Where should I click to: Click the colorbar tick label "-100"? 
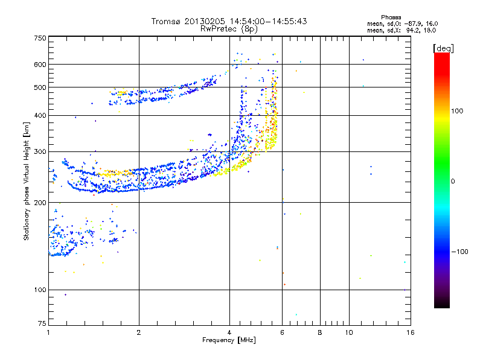point(459,252)
